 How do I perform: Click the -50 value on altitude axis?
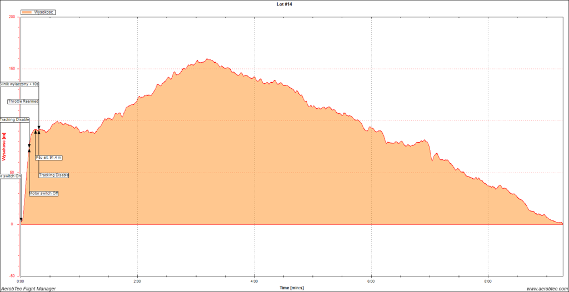[x=12, y=276]
